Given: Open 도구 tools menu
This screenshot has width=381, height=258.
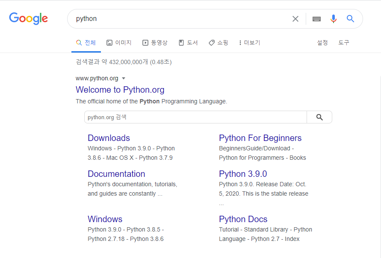Looking at the screenshot, I should 343,43.
